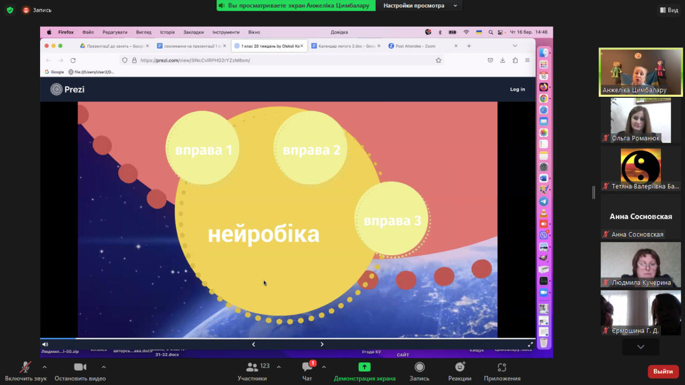Image resolution: width=685 pixels, height=385 pixels.
Task: Go to next Prezi step arrow
Action: [x=322, y=344]
